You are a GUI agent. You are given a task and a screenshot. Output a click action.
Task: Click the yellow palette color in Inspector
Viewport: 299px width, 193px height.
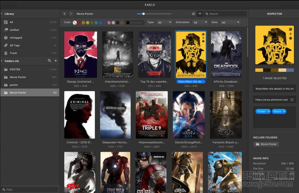tap(259, 70)
